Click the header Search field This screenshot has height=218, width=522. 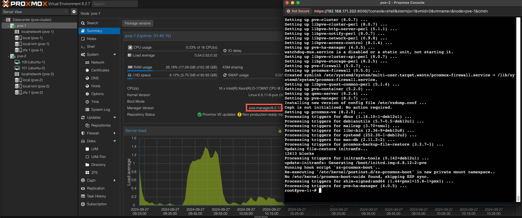click(114, 4)
